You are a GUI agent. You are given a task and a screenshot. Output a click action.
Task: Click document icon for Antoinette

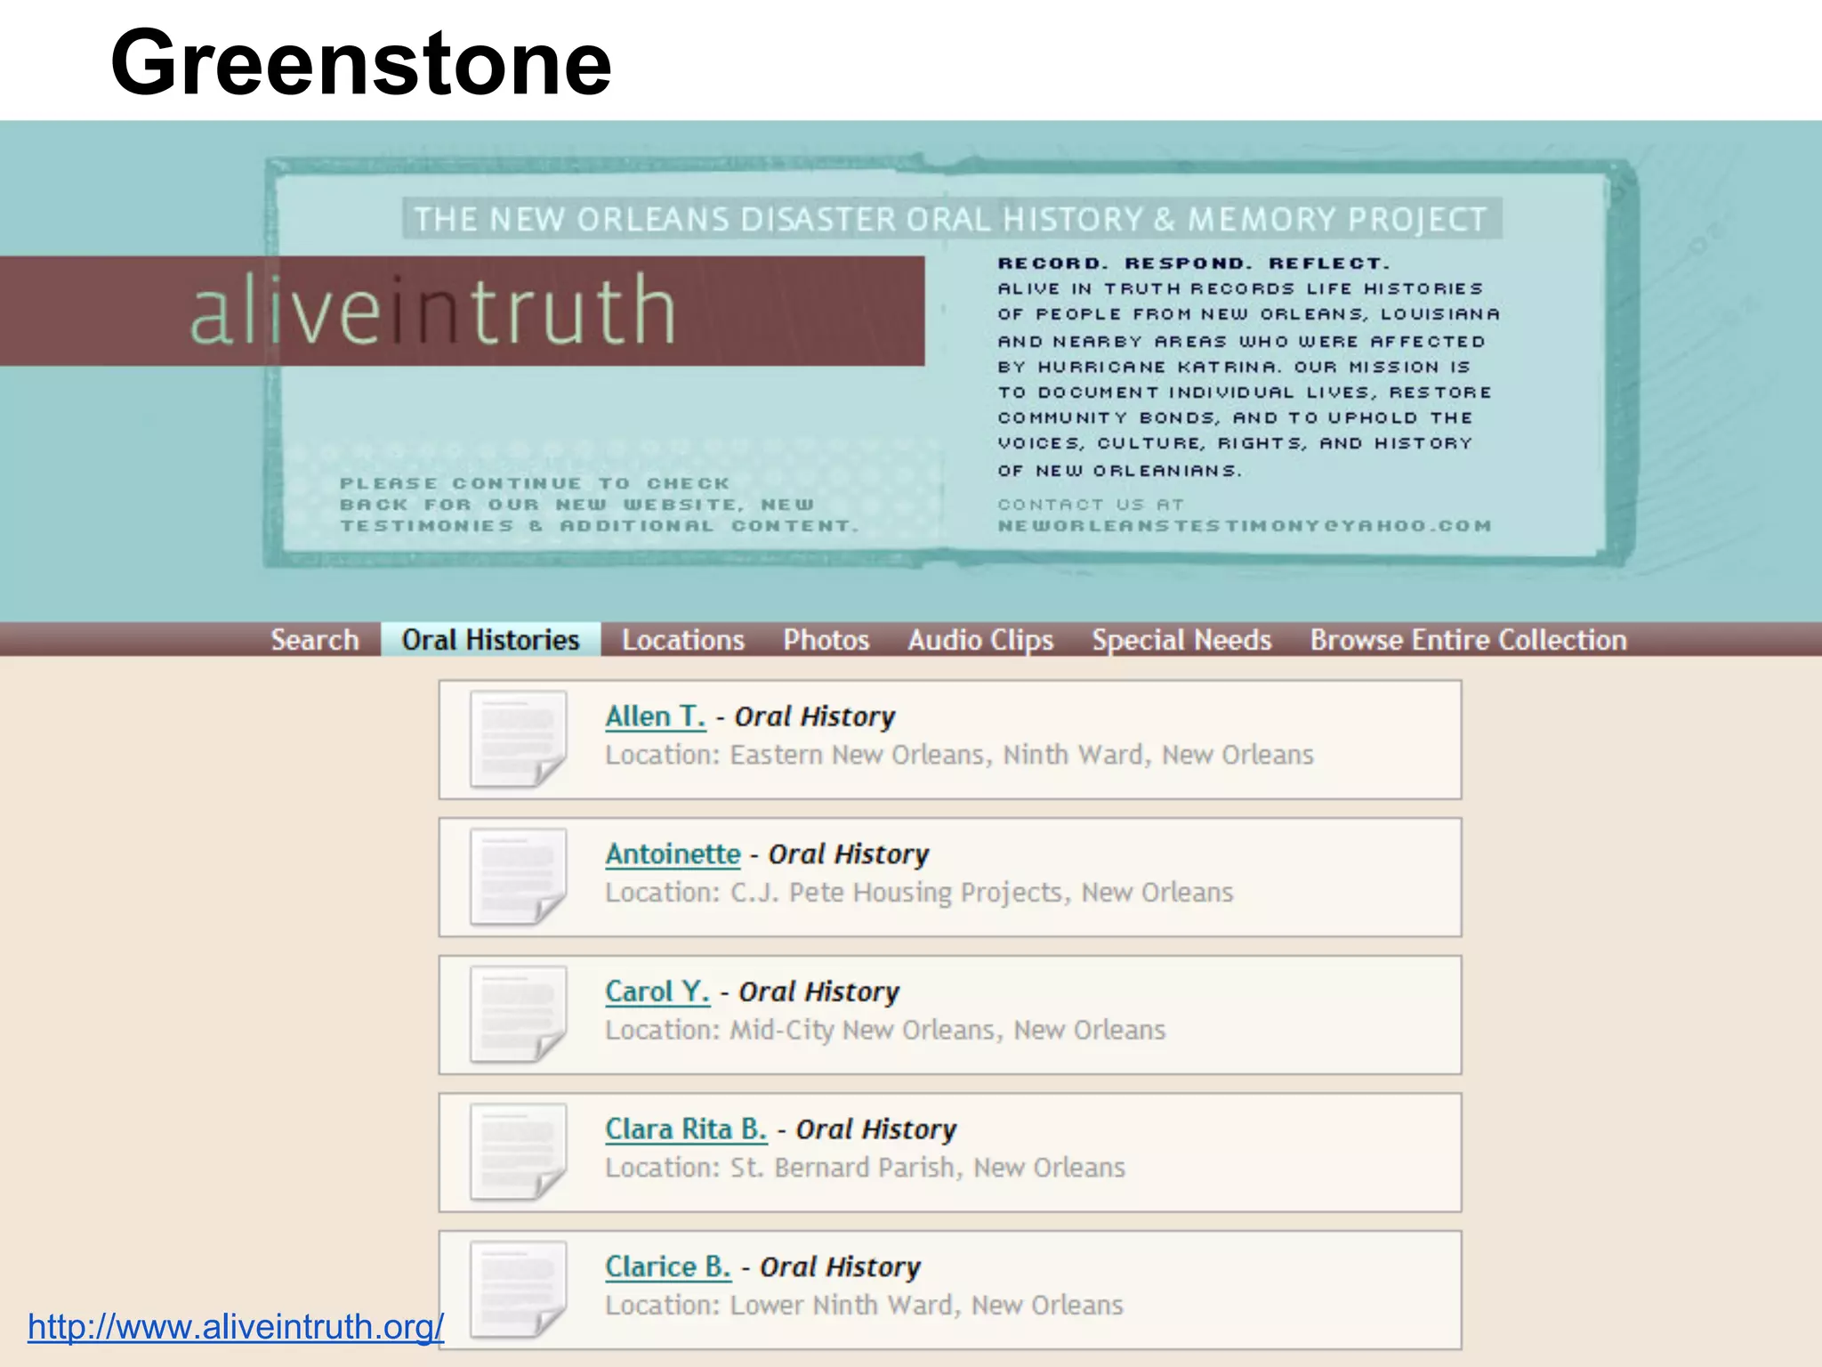518,878
